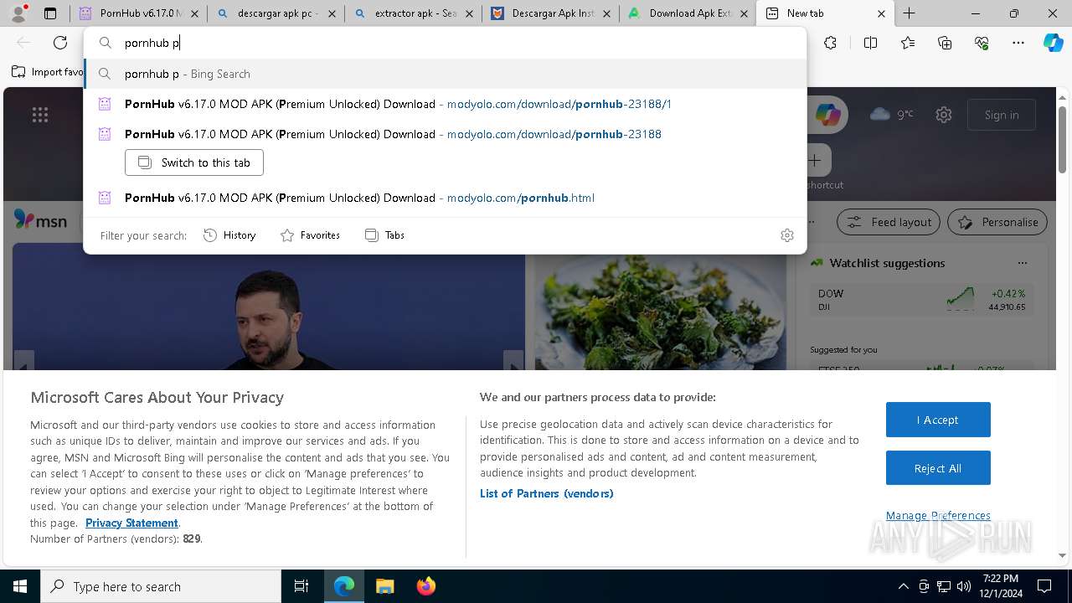
Task: Show hidden system tray icons
Action: pos(903,586)
